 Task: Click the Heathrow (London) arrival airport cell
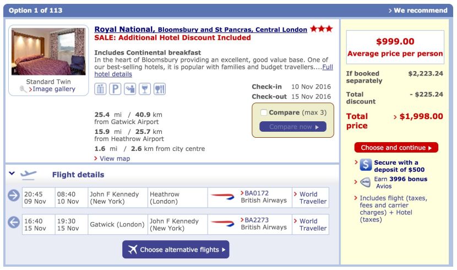coord(178,198)
